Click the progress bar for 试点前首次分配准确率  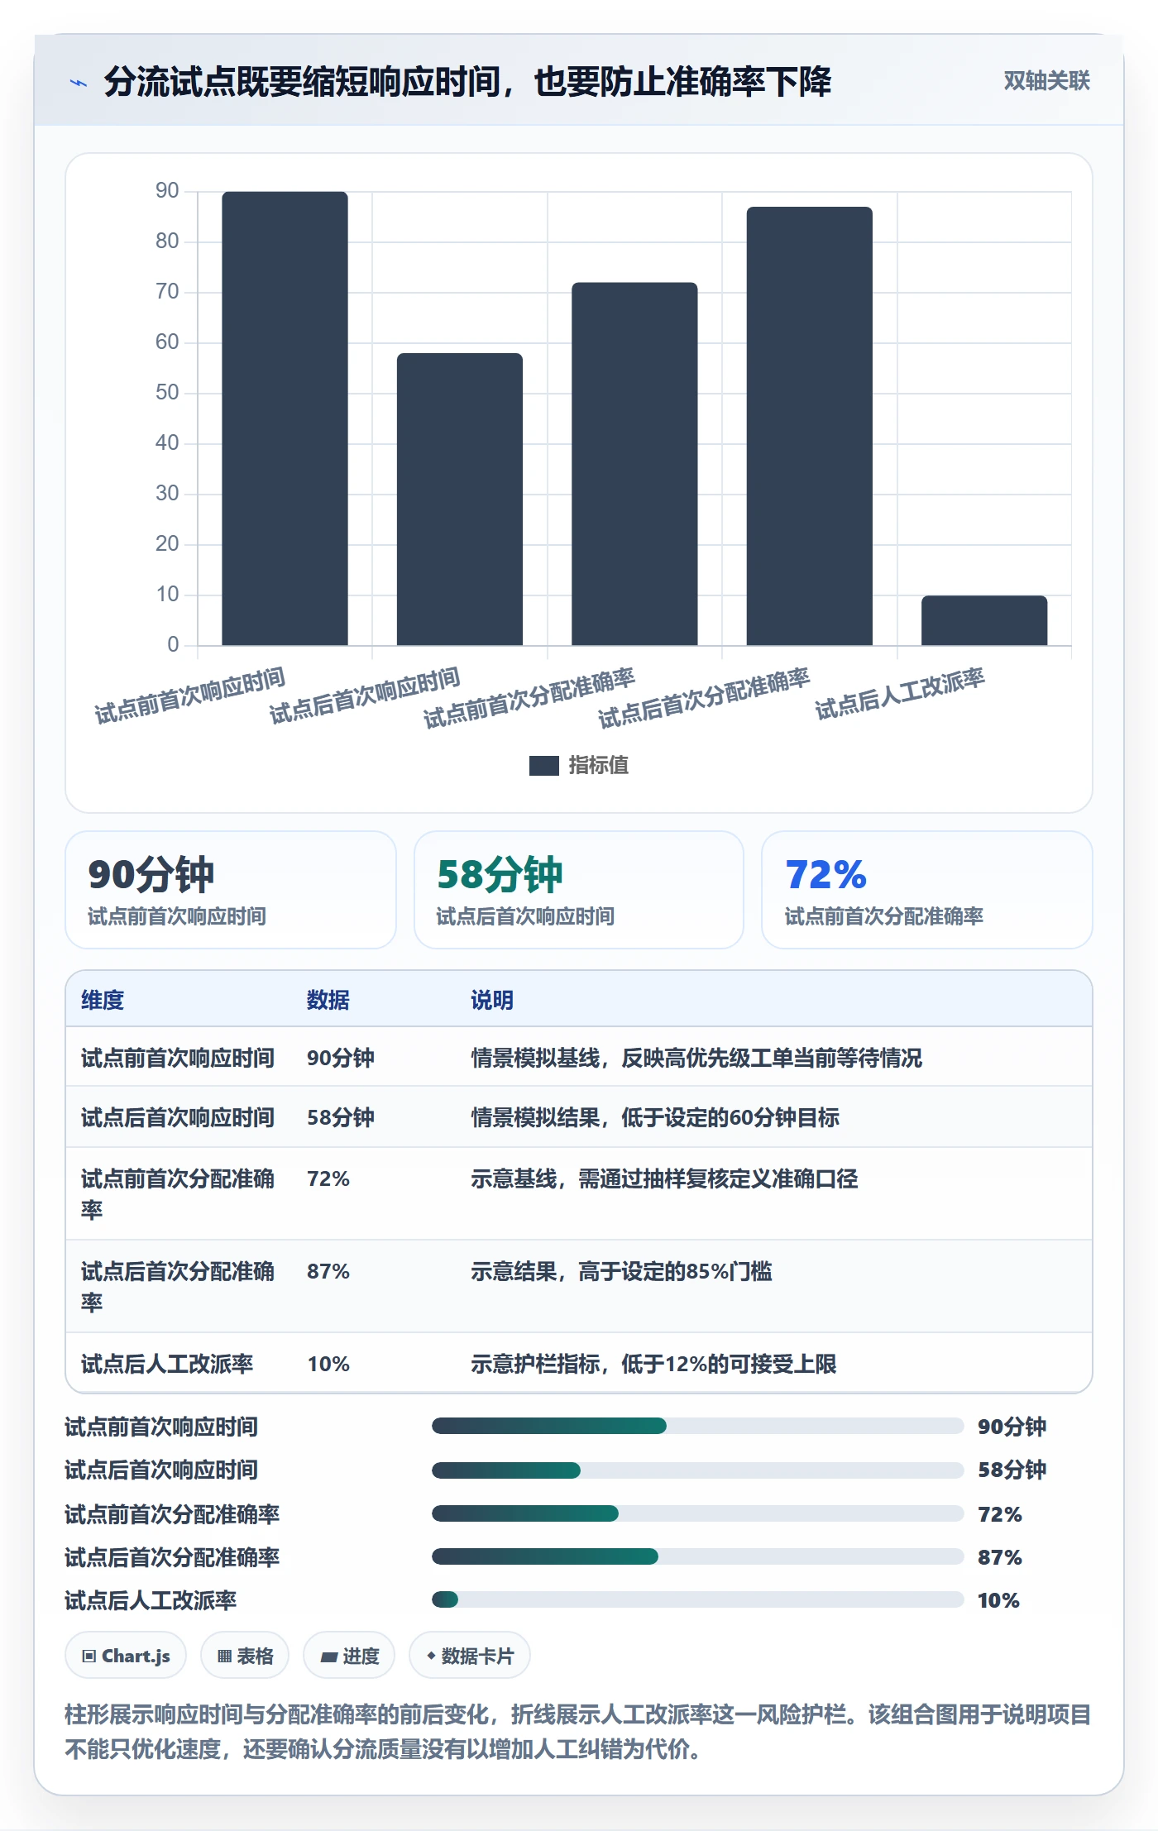pyautogui.click(x=697, y=1513)
